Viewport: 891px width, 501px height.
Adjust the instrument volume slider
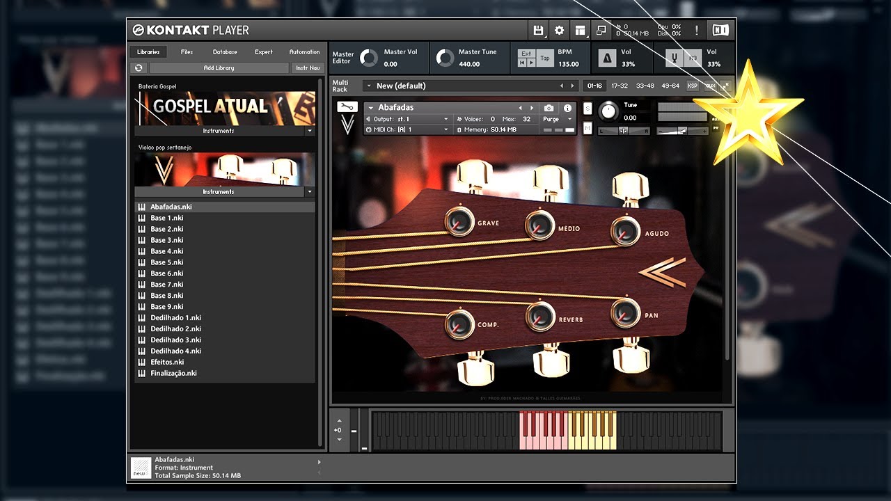pos(681,130)
